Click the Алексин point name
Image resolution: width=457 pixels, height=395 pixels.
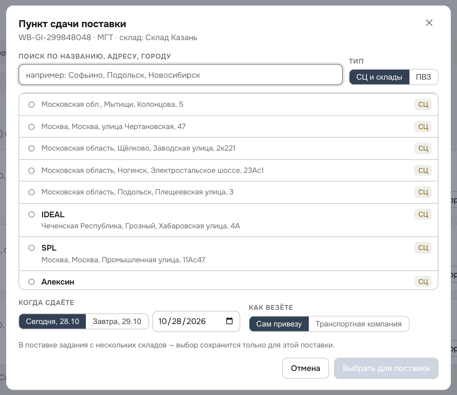point(58,282)
